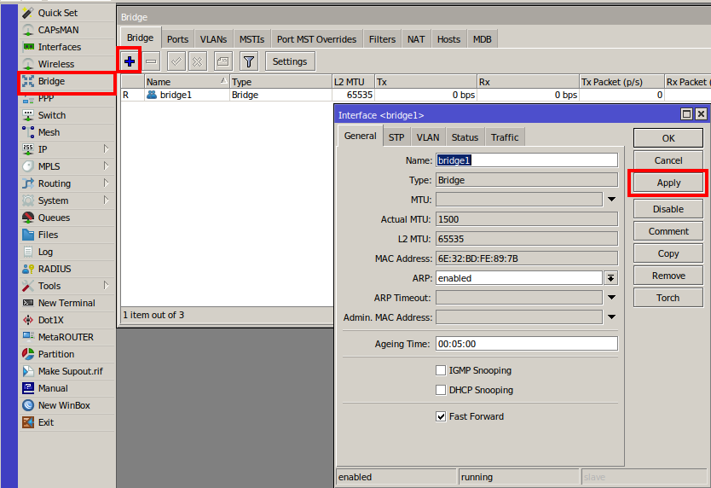The width and height of the screenshot is (711, 488).
Task: Expand the Admin. MAC Address field arrow
Action: [x=610, y=317]
